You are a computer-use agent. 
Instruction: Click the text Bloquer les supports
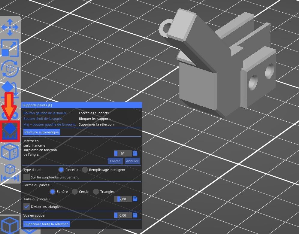point(95,119)
